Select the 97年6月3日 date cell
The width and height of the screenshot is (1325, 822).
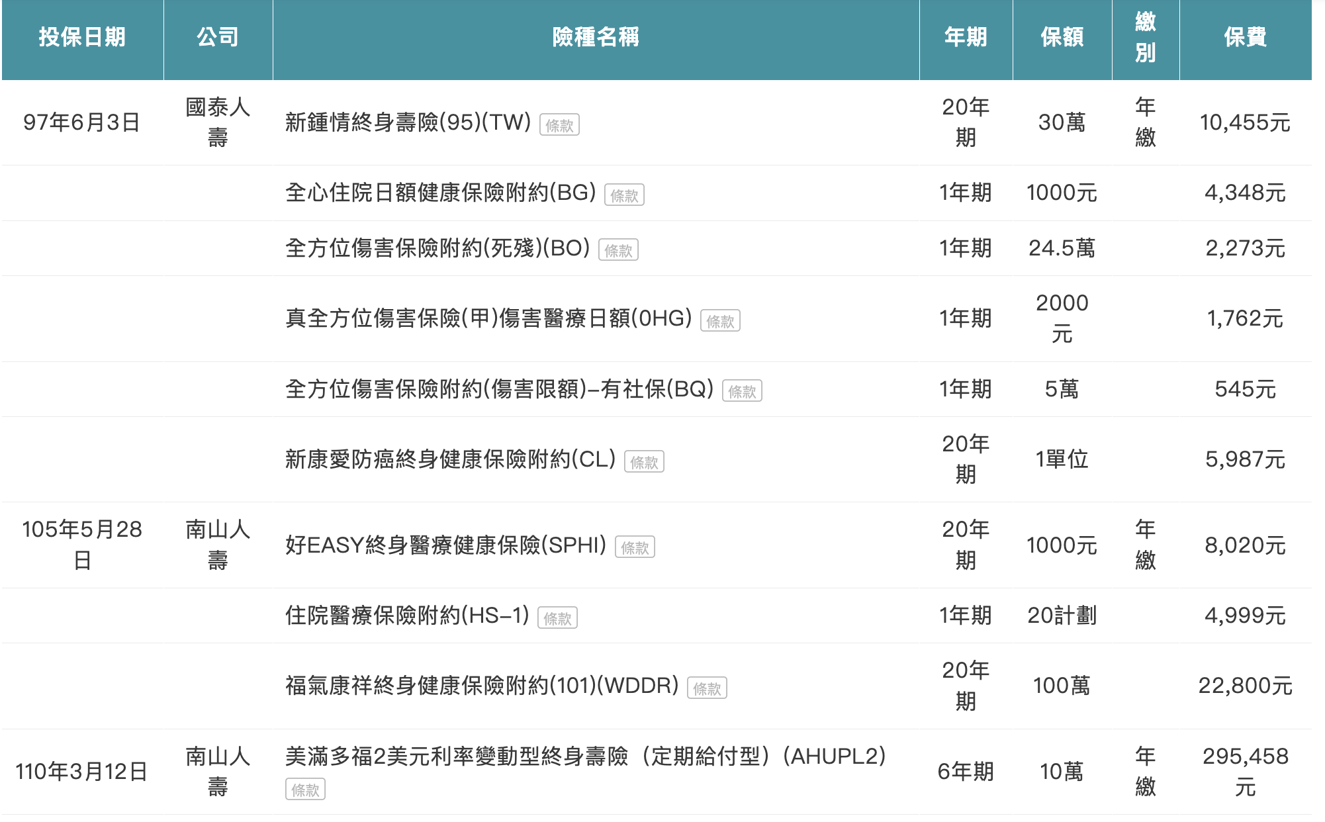point(82,122)
